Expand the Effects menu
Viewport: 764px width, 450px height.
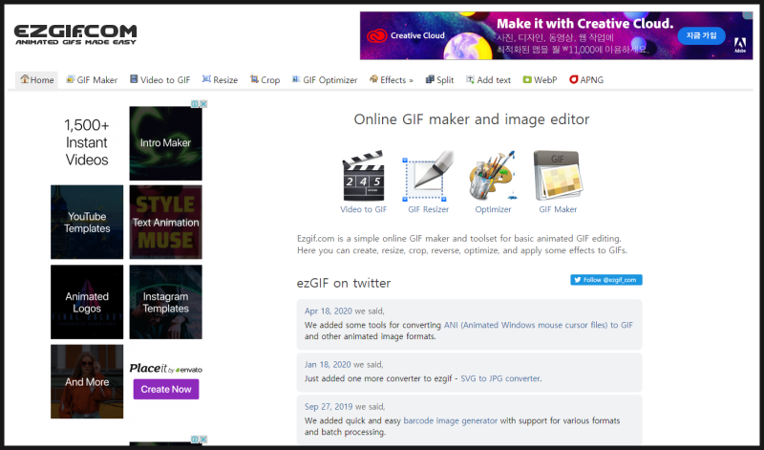392,80
